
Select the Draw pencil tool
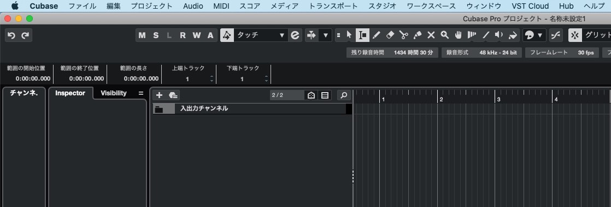point(376,35)
